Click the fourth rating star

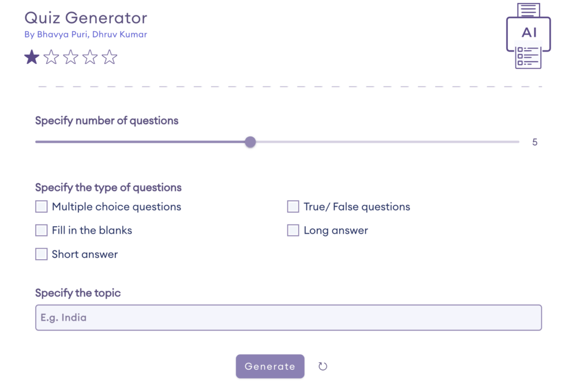pyautogui.click(x=90, y=57)
